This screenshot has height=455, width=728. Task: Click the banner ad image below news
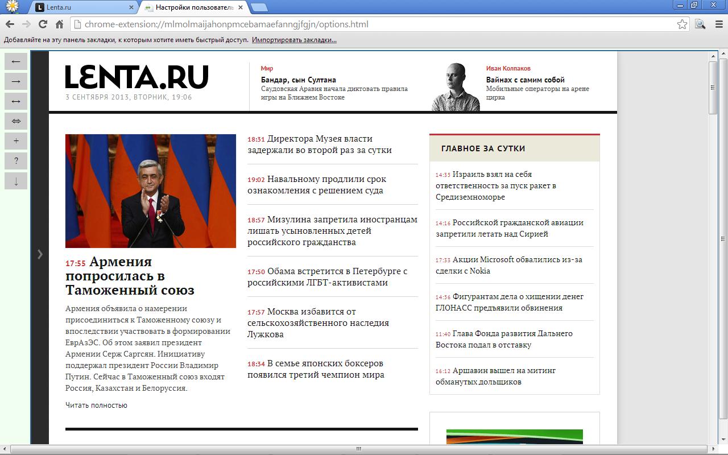coord(515,436)
